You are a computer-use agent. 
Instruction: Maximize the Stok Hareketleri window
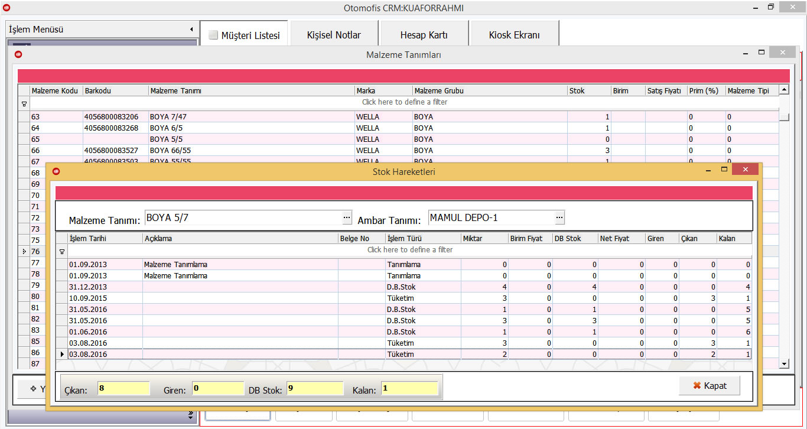coord(724,170)
